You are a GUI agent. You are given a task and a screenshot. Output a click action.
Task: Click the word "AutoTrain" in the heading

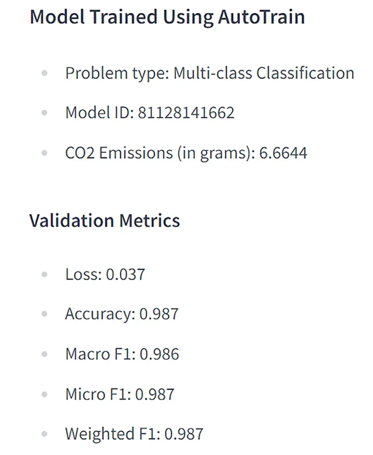261,17
